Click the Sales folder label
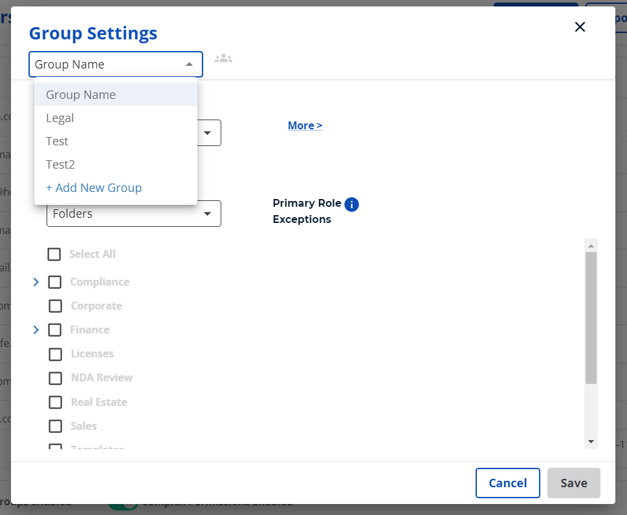 coord(83,426)
